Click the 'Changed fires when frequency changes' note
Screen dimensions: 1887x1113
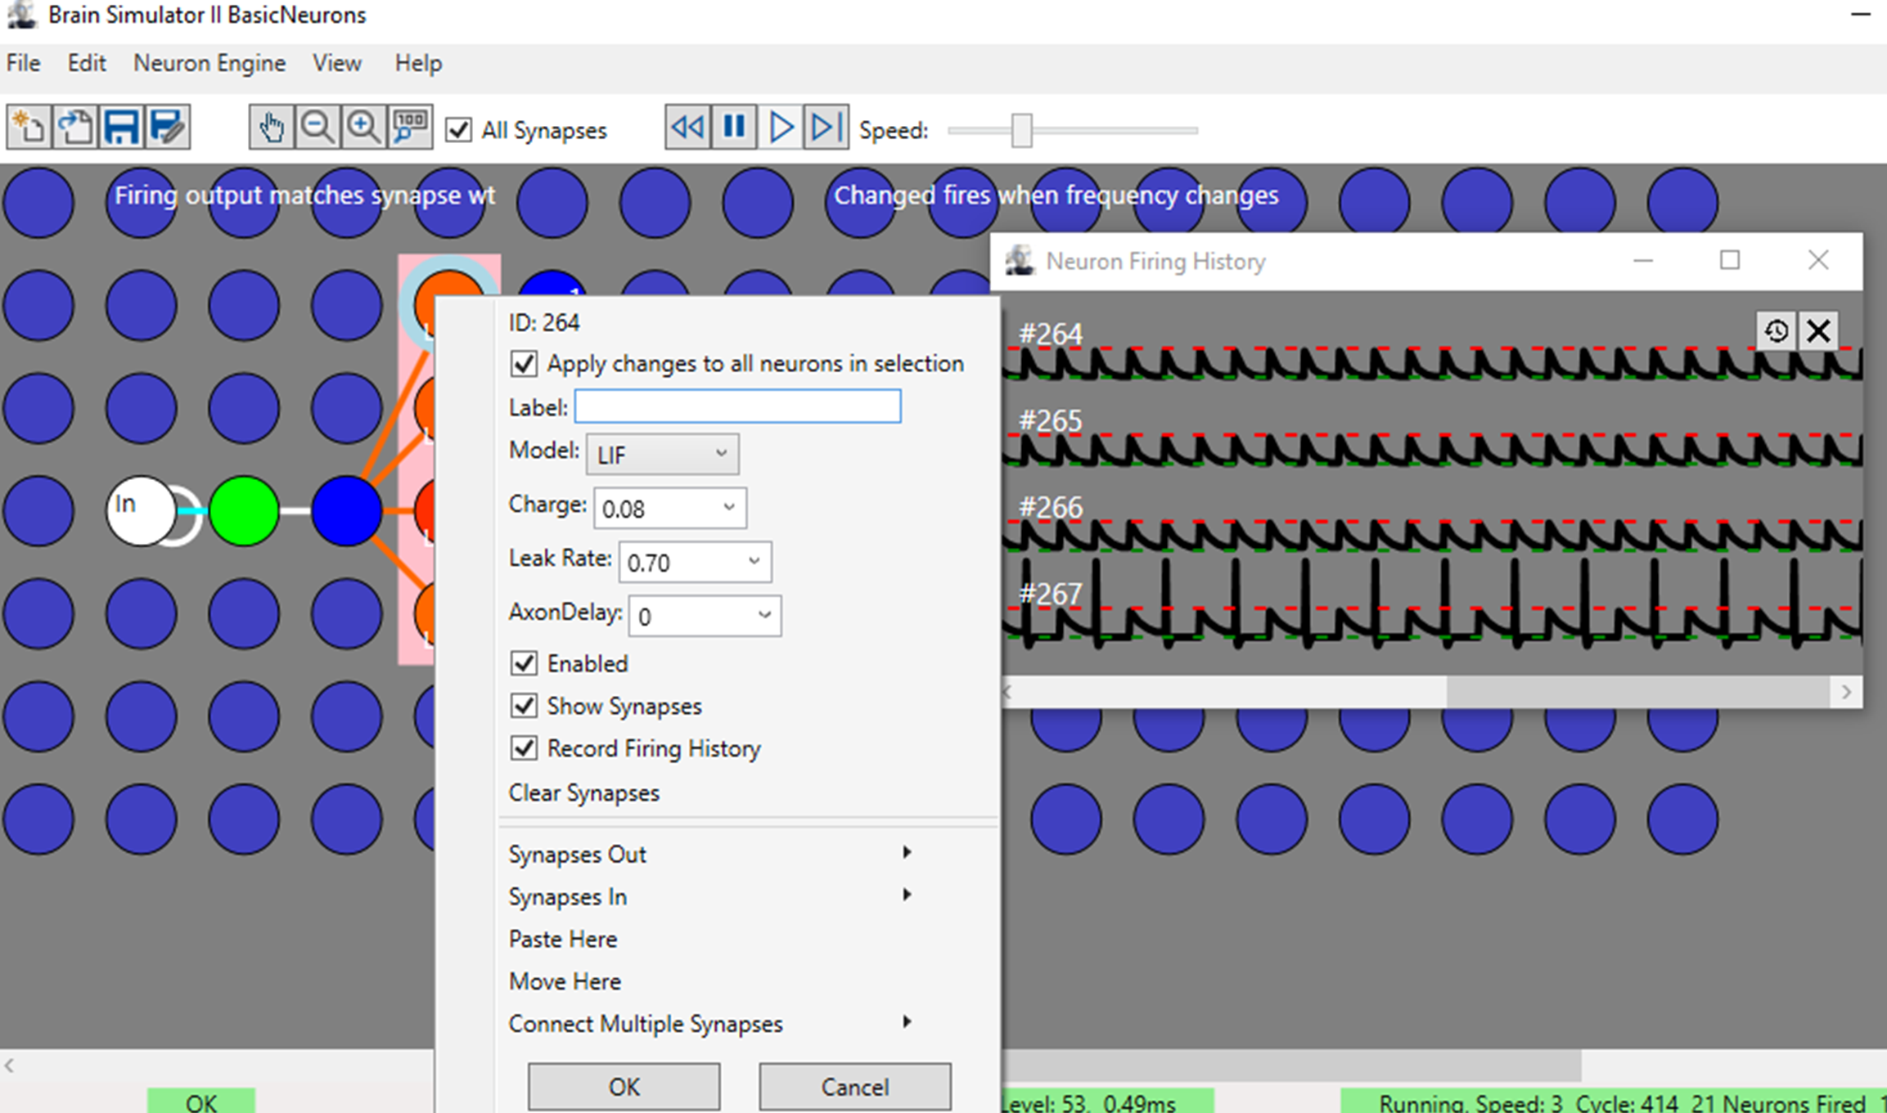[1056, 195]
